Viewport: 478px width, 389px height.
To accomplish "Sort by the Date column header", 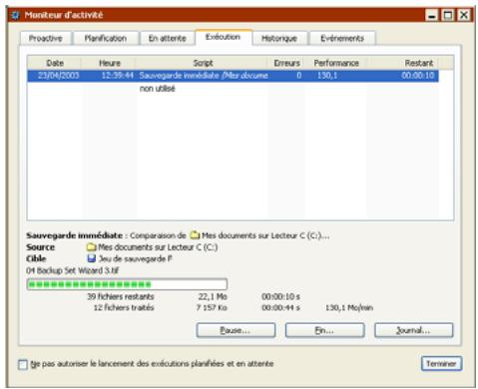I will point(55,63).
